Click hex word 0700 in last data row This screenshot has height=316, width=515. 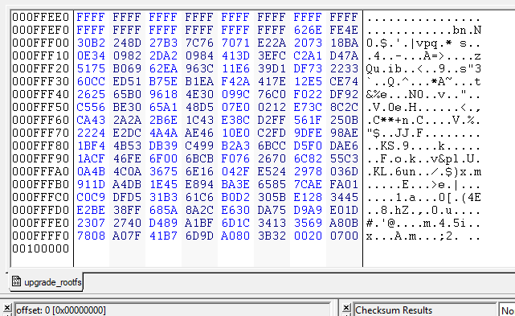click(344, 236)
